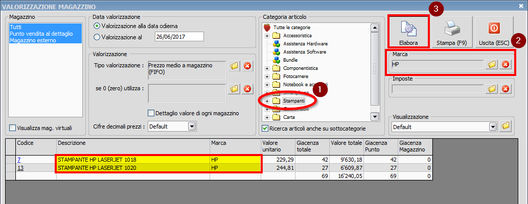This screenshot has height=204, width=528.
Task: Clear the Imposte field with red X
Action: (505, 89)
